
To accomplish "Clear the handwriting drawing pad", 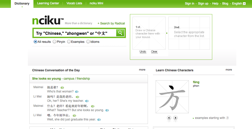I will click(x=154, y=51).
